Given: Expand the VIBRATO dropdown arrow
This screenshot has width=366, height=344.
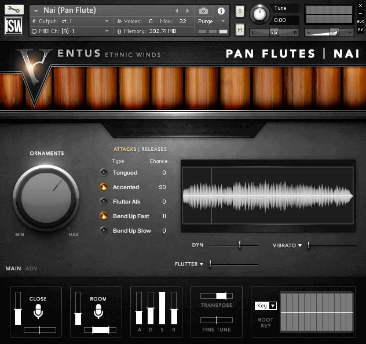Looking at the screenshot, I should [300, 245].
